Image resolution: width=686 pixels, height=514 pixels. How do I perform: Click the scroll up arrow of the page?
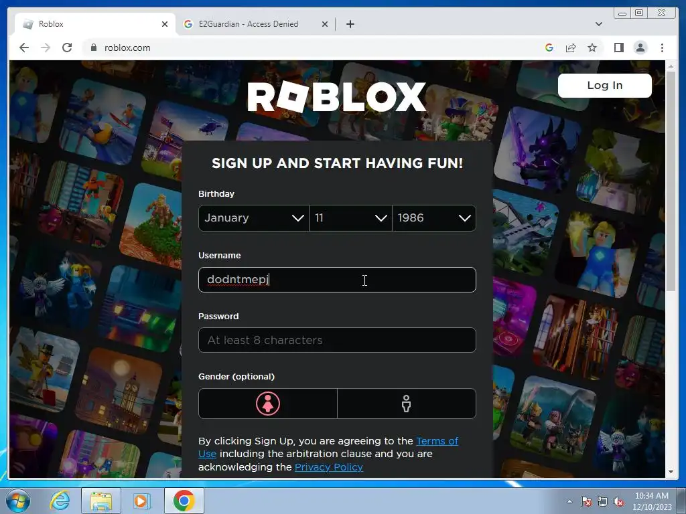[671, 66]
